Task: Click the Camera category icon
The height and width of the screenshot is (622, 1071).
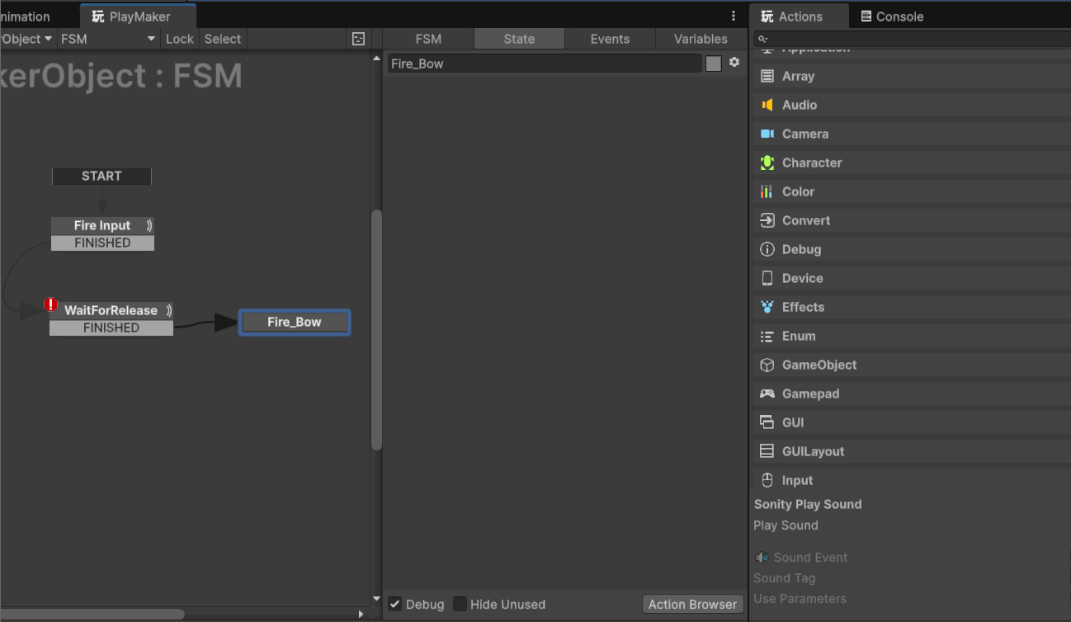Action: click(x=767, y=134)
